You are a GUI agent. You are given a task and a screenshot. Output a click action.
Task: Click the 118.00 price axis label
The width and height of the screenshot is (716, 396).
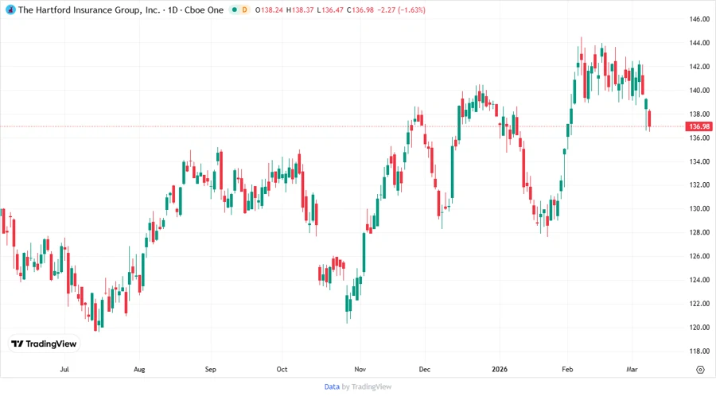[699, 351]
